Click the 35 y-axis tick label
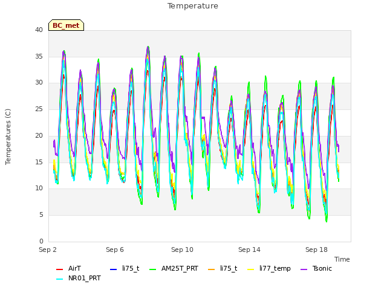 pos(39,56)
